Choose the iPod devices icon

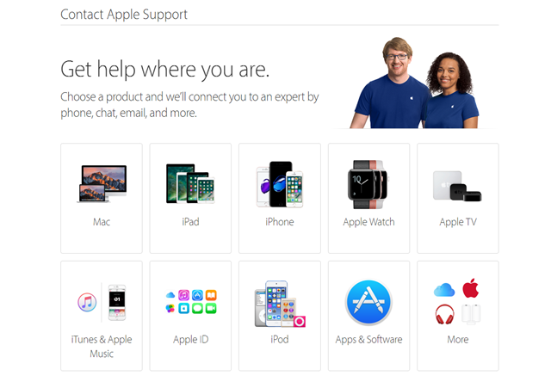tap(280, 304)
